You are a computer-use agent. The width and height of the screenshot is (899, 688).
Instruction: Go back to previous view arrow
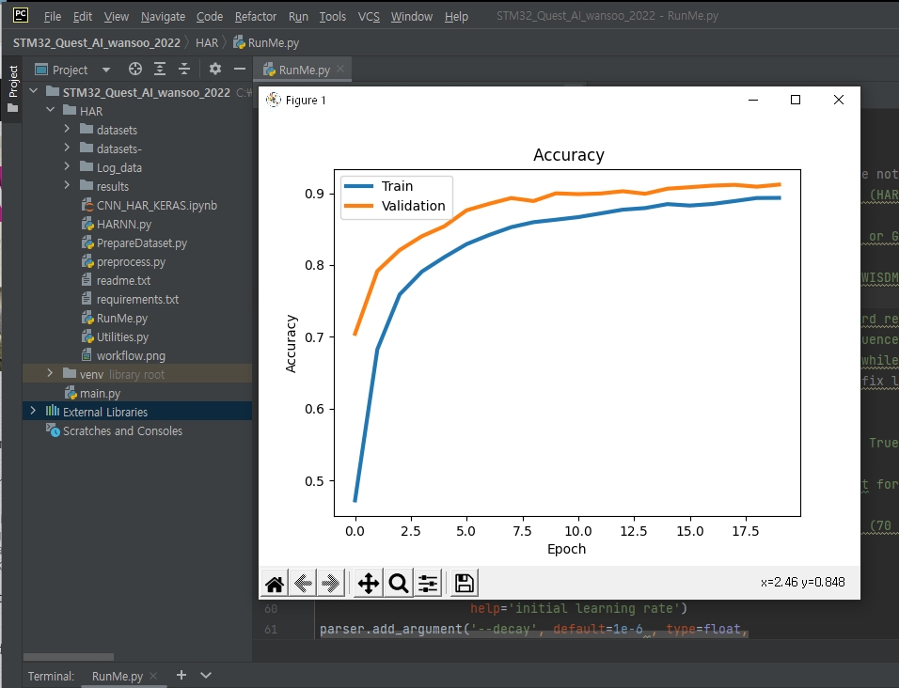coord(303,583)
